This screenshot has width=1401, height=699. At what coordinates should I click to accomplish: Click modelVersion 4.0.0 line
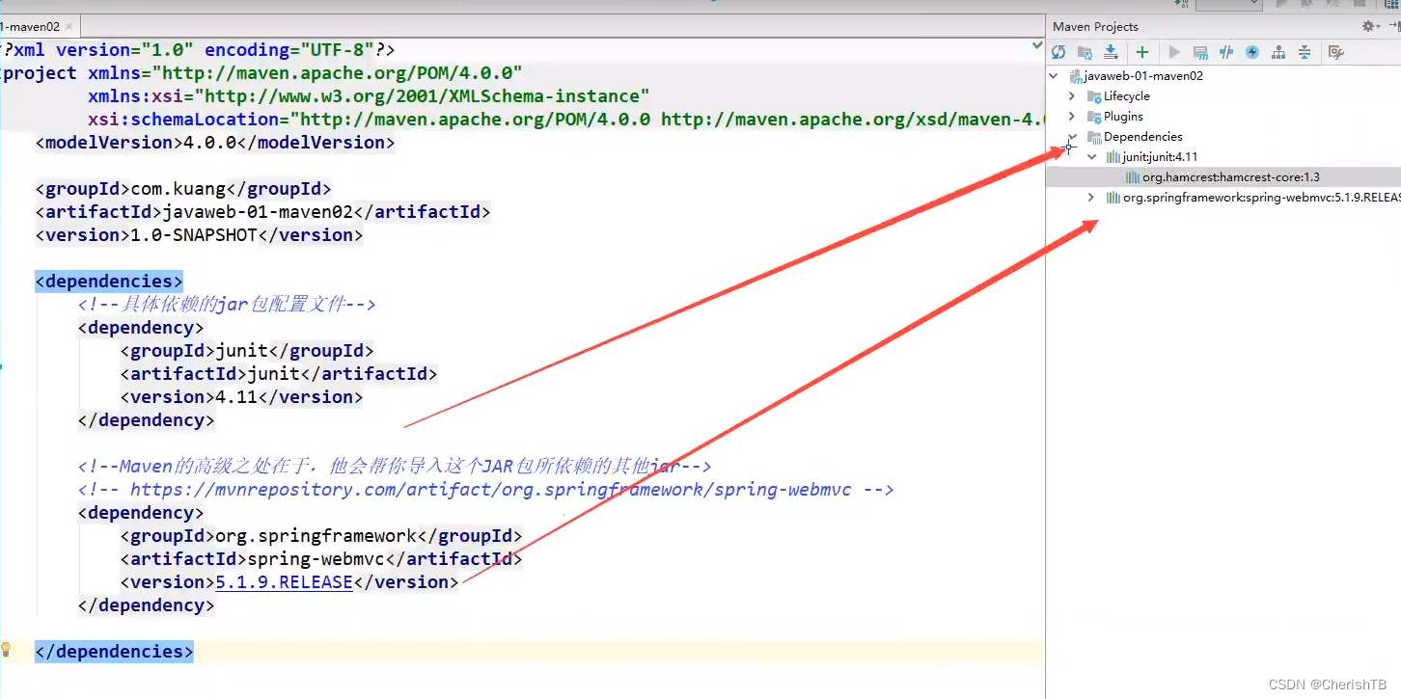tap(215, 142)
